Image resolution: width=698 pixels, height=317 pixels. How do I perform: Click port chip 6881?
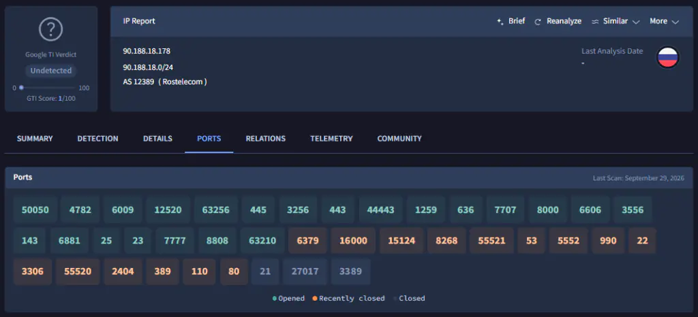coord(70,241)
